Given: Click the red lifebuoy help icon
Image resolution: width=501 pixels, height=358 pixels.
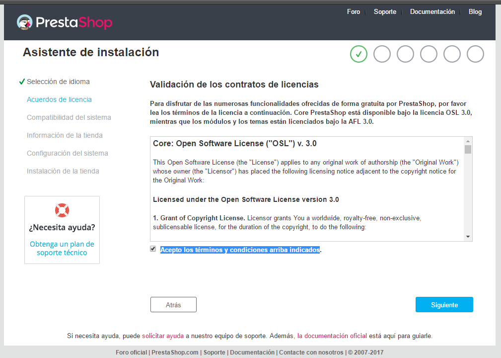Looking at the screenshot, I should pyautogui.click(x=62, y=210).
